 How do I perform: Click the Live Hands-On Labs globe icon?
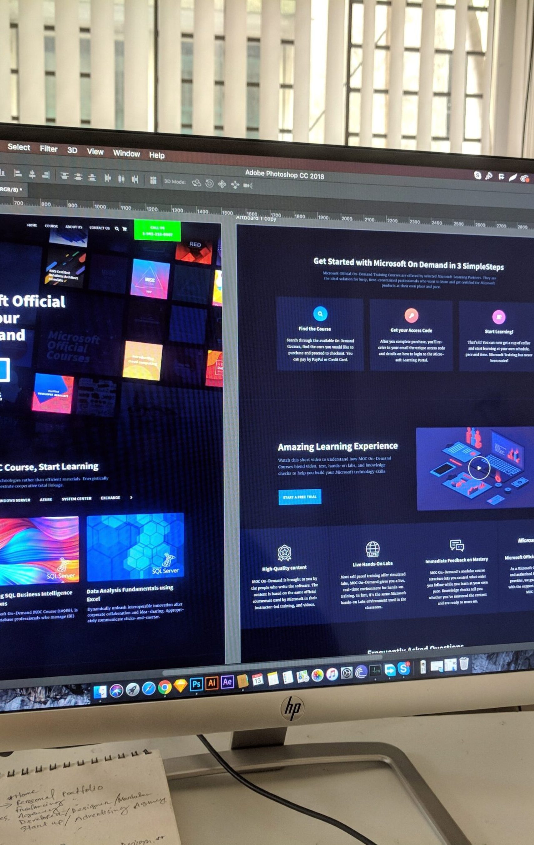coord(372,549)
